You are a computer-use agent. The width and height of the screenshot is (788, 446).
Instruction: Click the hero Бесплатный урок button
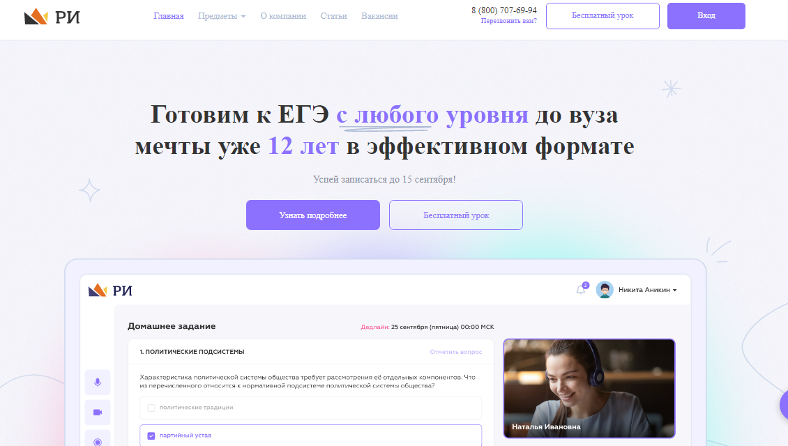456,215
